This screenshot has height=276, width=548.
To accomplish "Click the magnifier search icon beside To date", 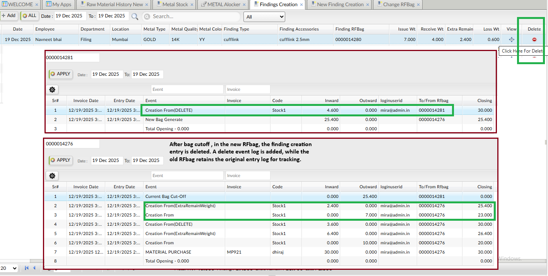I will coord(135,16).
